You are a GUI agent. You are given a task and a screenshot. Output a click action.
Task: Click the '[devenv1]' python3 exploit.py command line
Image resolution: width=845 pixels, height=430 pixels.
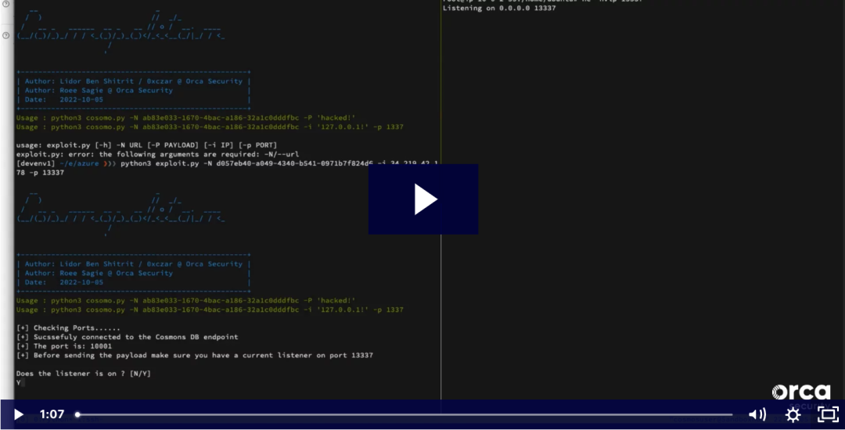click(227, 163)
